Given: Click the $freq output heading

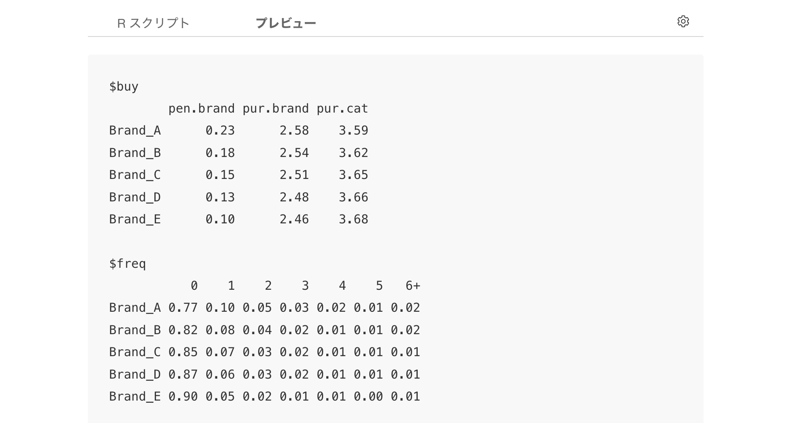Looking at the screenshot, I should pos(128,264).
